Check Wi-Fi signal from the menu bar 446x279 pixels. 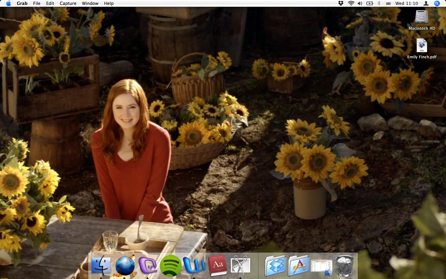(351, 3)
